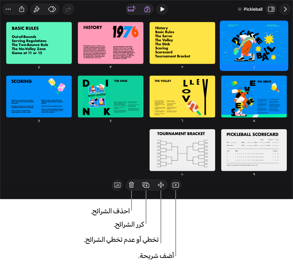Image resolution: width=293 pixels, height=264 pixels.
Task: Expand the Pickleball title dropdown chevron
Action: 239,9
